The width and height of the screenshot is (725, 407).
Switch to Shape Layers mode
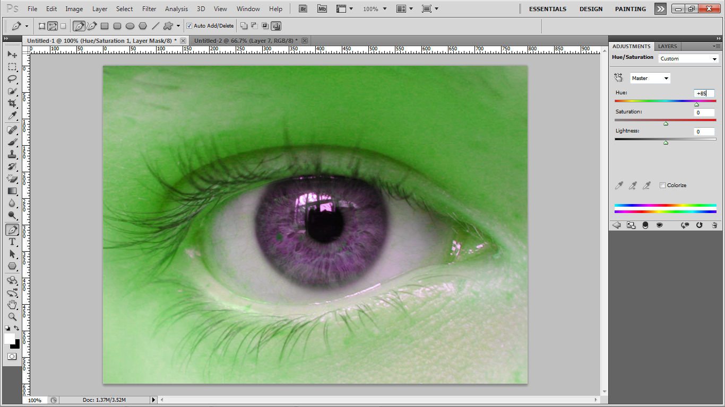point(42,25)
